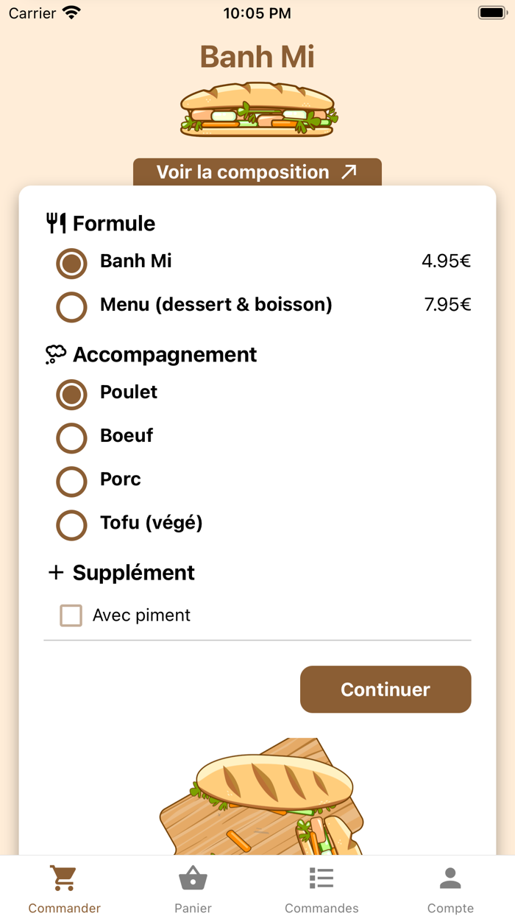Choose the Boeuf radio option
Image resolution: width=515 pixels, height=916 pixels.
[x=71, y=437]
